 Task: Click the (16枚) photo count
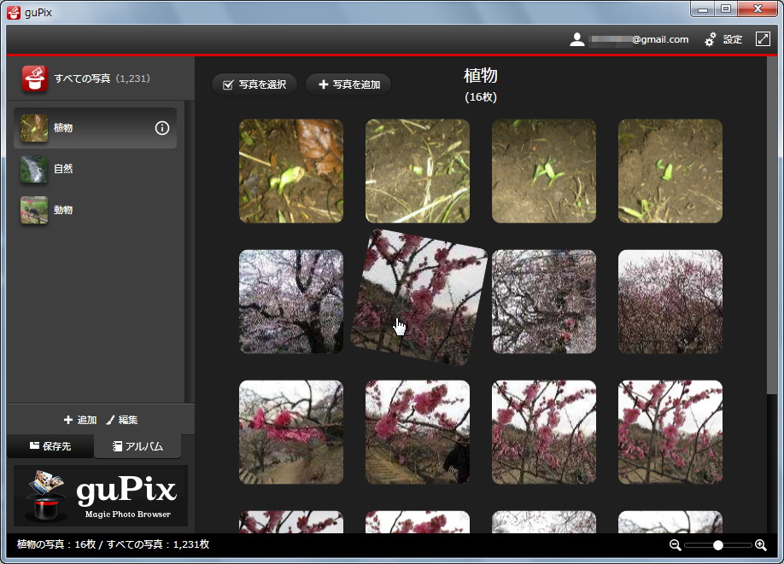(x=481, y=97)
